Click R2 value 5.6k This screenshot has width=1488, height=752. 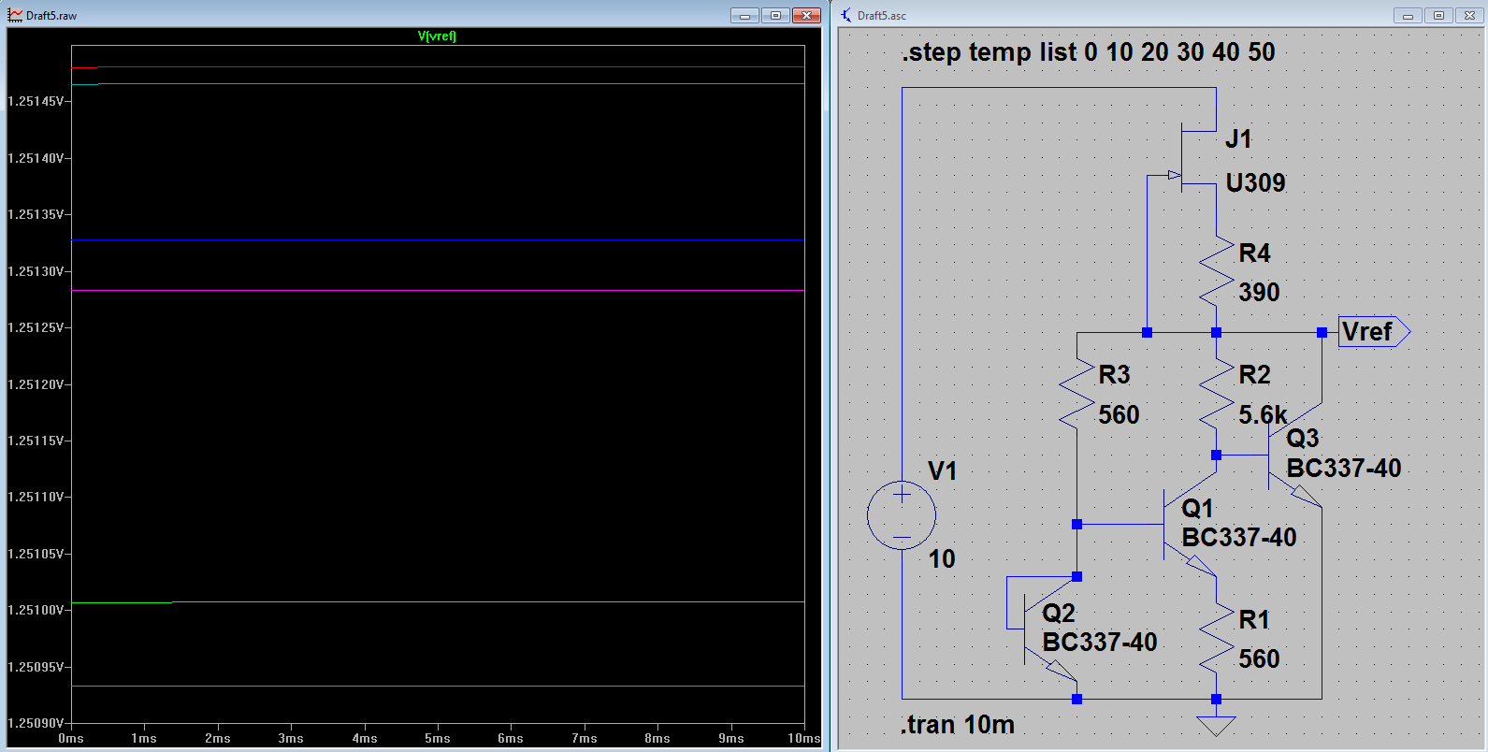[1263, 415]
